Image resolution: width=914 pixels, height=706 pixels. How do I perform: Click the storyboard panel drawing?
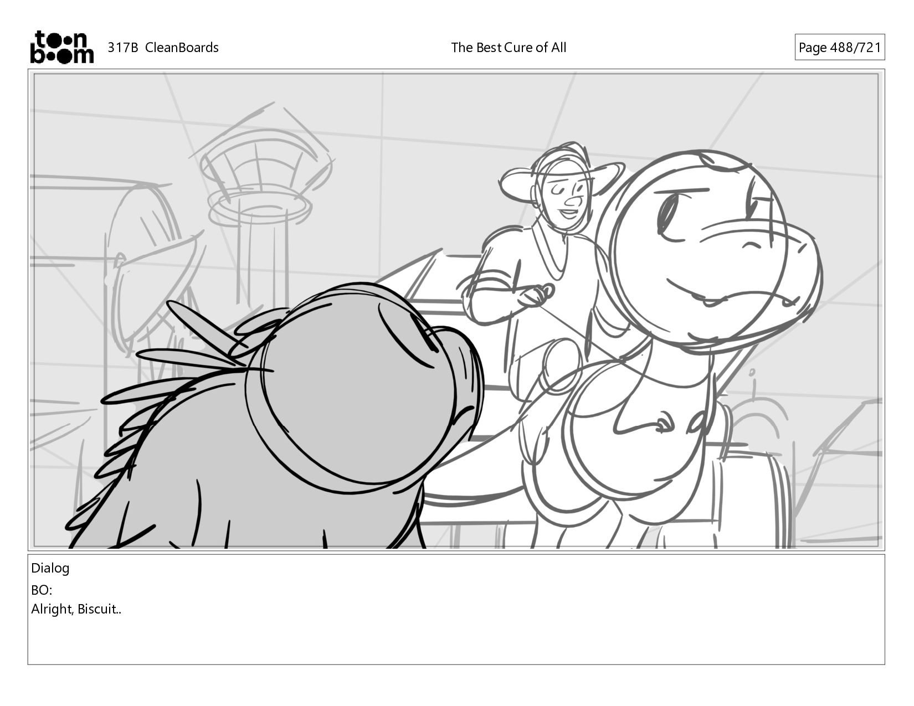[x=456, y=310]
